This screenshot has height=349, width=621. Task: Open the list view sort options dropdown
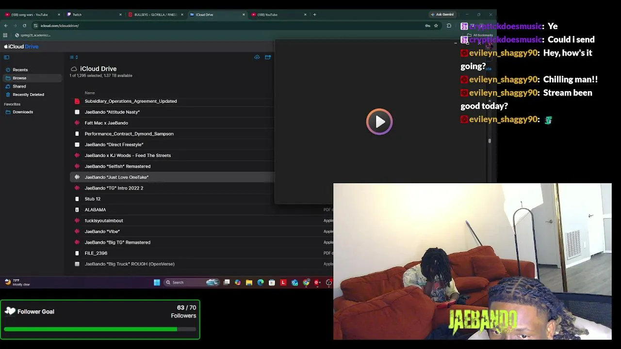click(74, 57)
